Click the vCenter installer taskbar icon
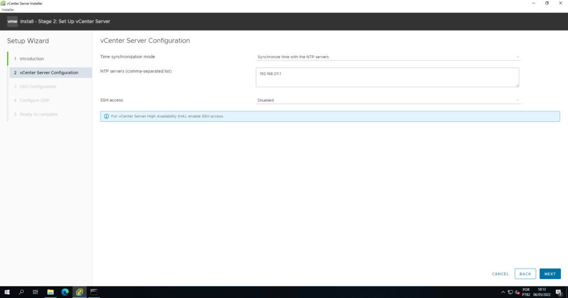Image resolution: width=568 pixels, height=298 pixels. [79, 292]
